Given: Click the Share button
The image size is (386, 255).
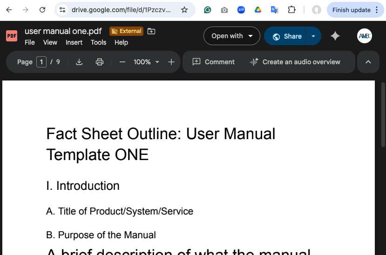Looking at the screenshot, I should tap(287, 36).
